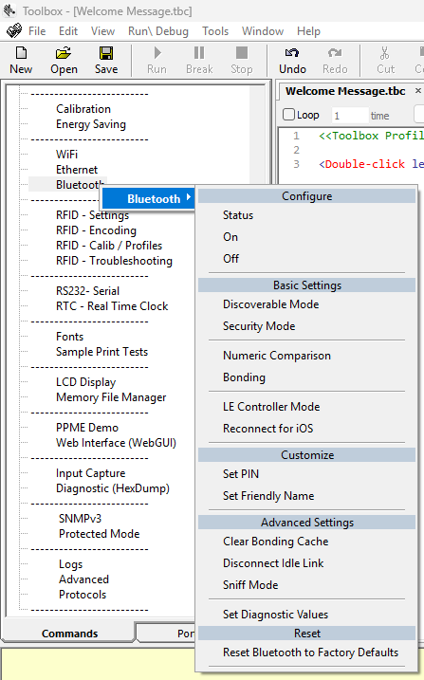424x680 pixels.
Task: Open the Tools menu
Action: tap(215, 31)
